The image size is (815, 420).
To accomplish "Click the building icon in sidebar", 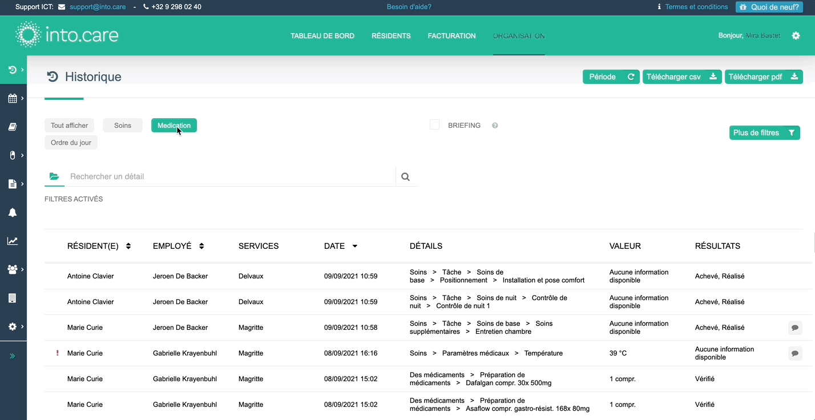I will tap(13, 298).
